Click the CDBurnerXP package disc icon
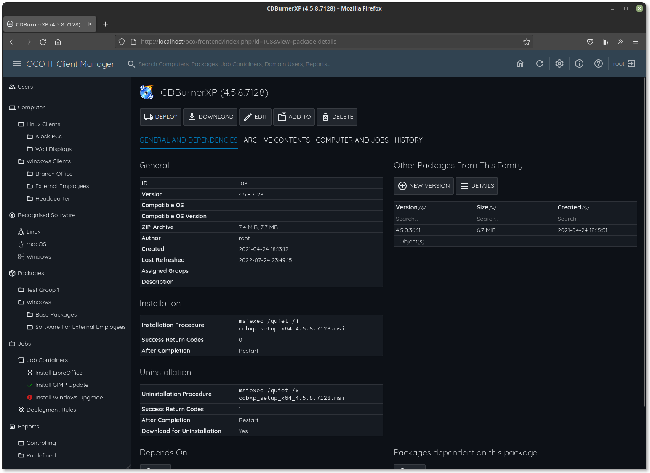Image resolution: width=650 pixels, height=473 pixels. point(147,92)
